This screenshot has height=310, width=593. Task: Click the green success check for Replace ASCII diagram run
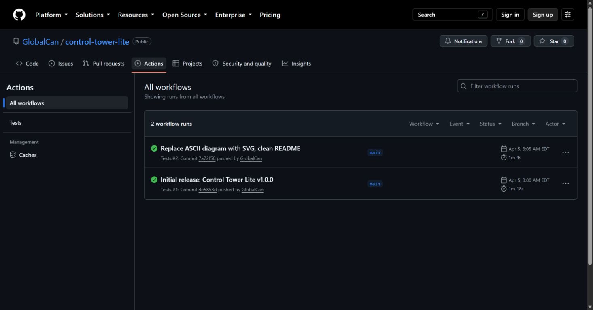[x=154, y=148]
